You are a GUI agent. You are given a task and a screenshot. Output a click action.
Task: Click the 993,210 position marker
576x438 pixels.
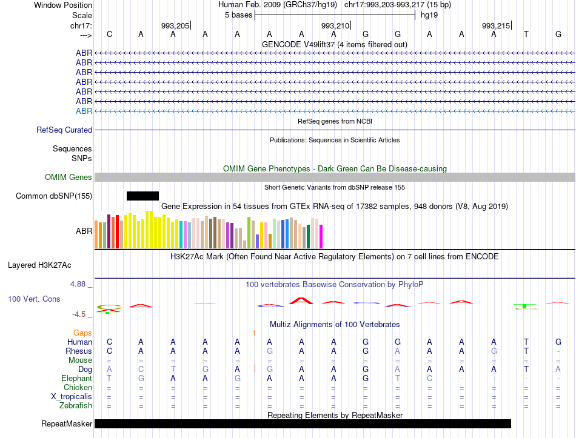[x=335, y=25]
